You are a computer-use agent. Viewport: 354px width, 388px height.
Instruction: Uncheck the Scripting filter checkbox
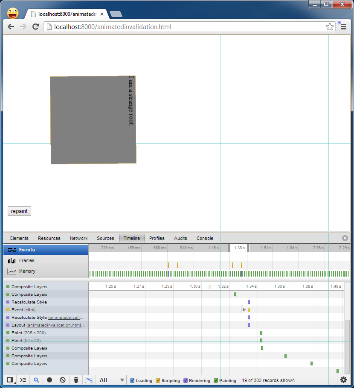point(158,381)
